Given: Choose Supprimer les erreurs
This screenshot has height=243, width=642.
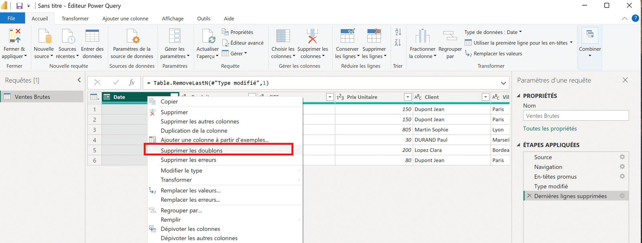Looking at the screenshot, I should pyautogui.click(x=225, y=160).
